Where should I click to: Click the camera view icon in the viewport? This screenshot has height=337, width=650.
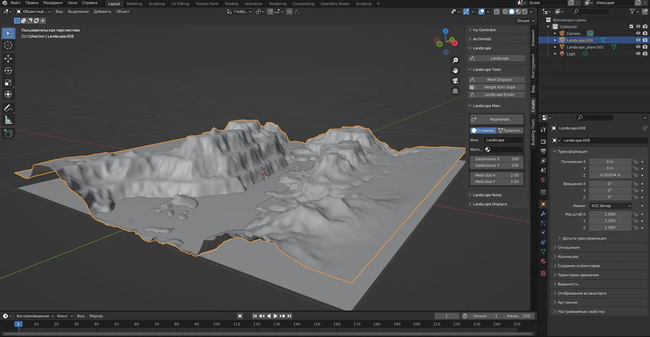(x=455, y=80)
